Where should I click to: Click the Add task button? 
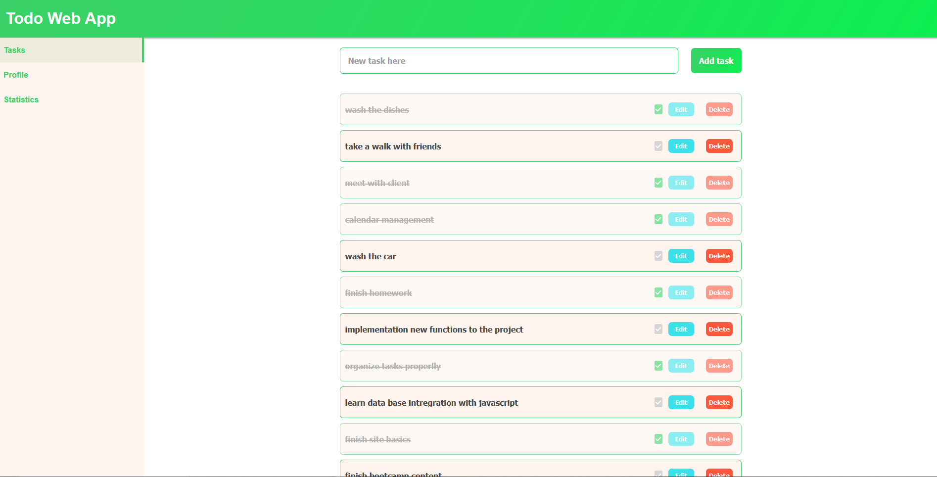click(716, 60)
